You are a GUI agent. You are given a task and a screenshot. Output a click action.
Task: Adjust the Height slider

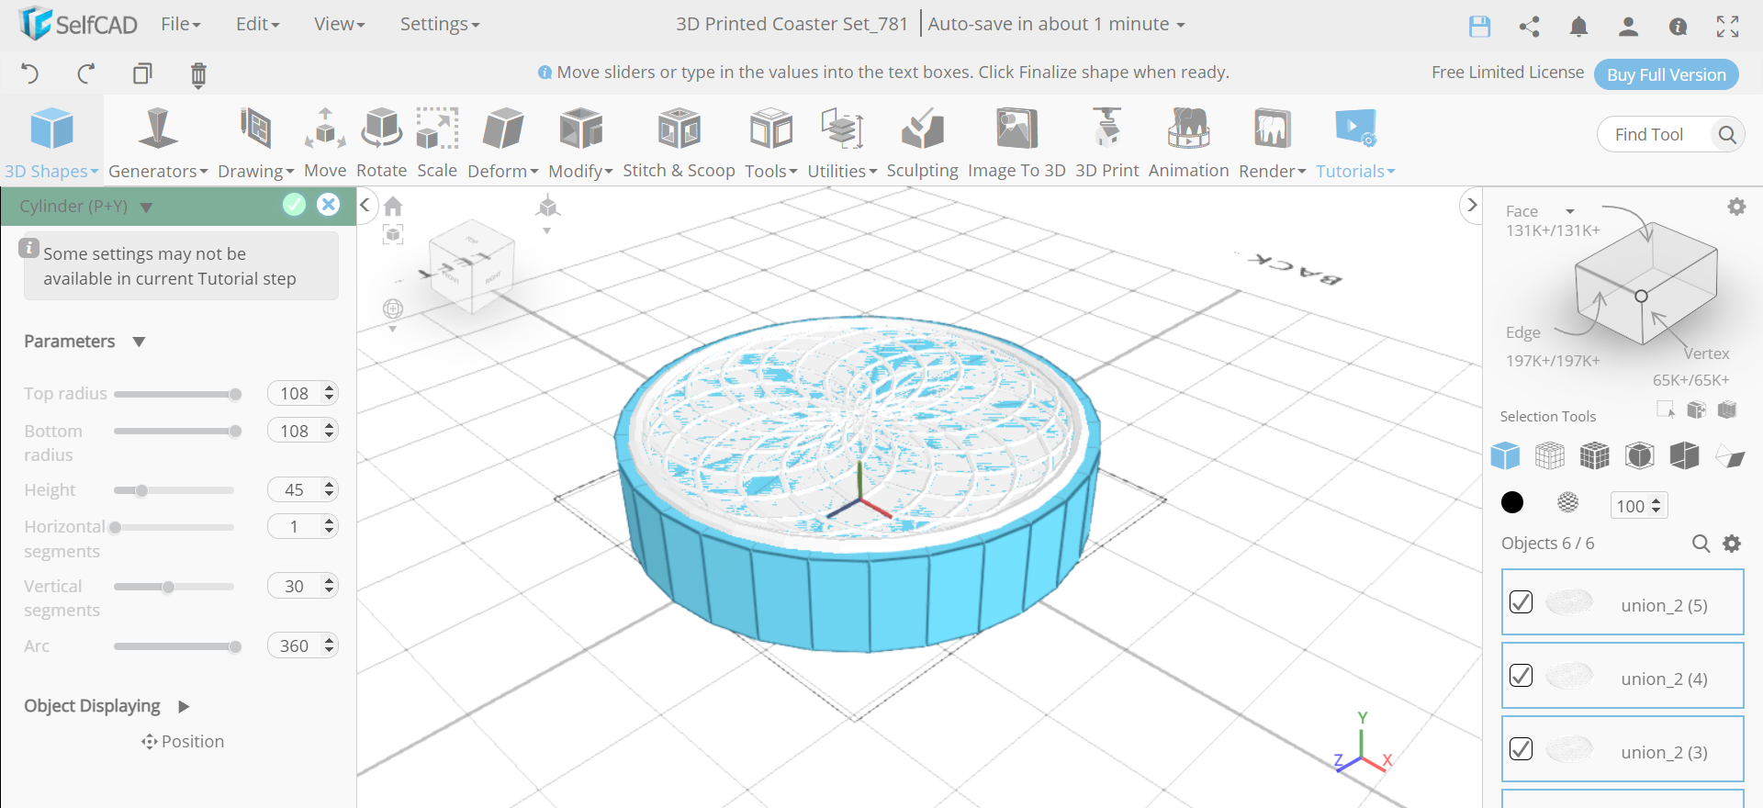pyautogui.click(x=174, y=491)
